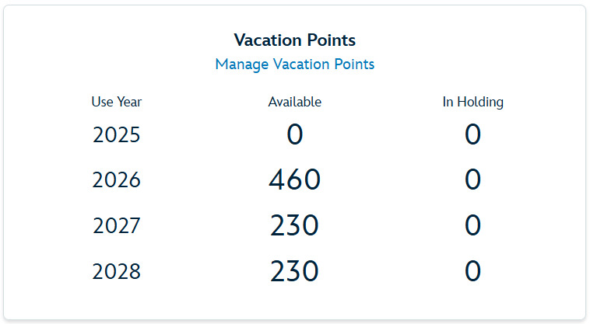
Task: Click the 230 available points for 2028
Action: tap(294, 271)
